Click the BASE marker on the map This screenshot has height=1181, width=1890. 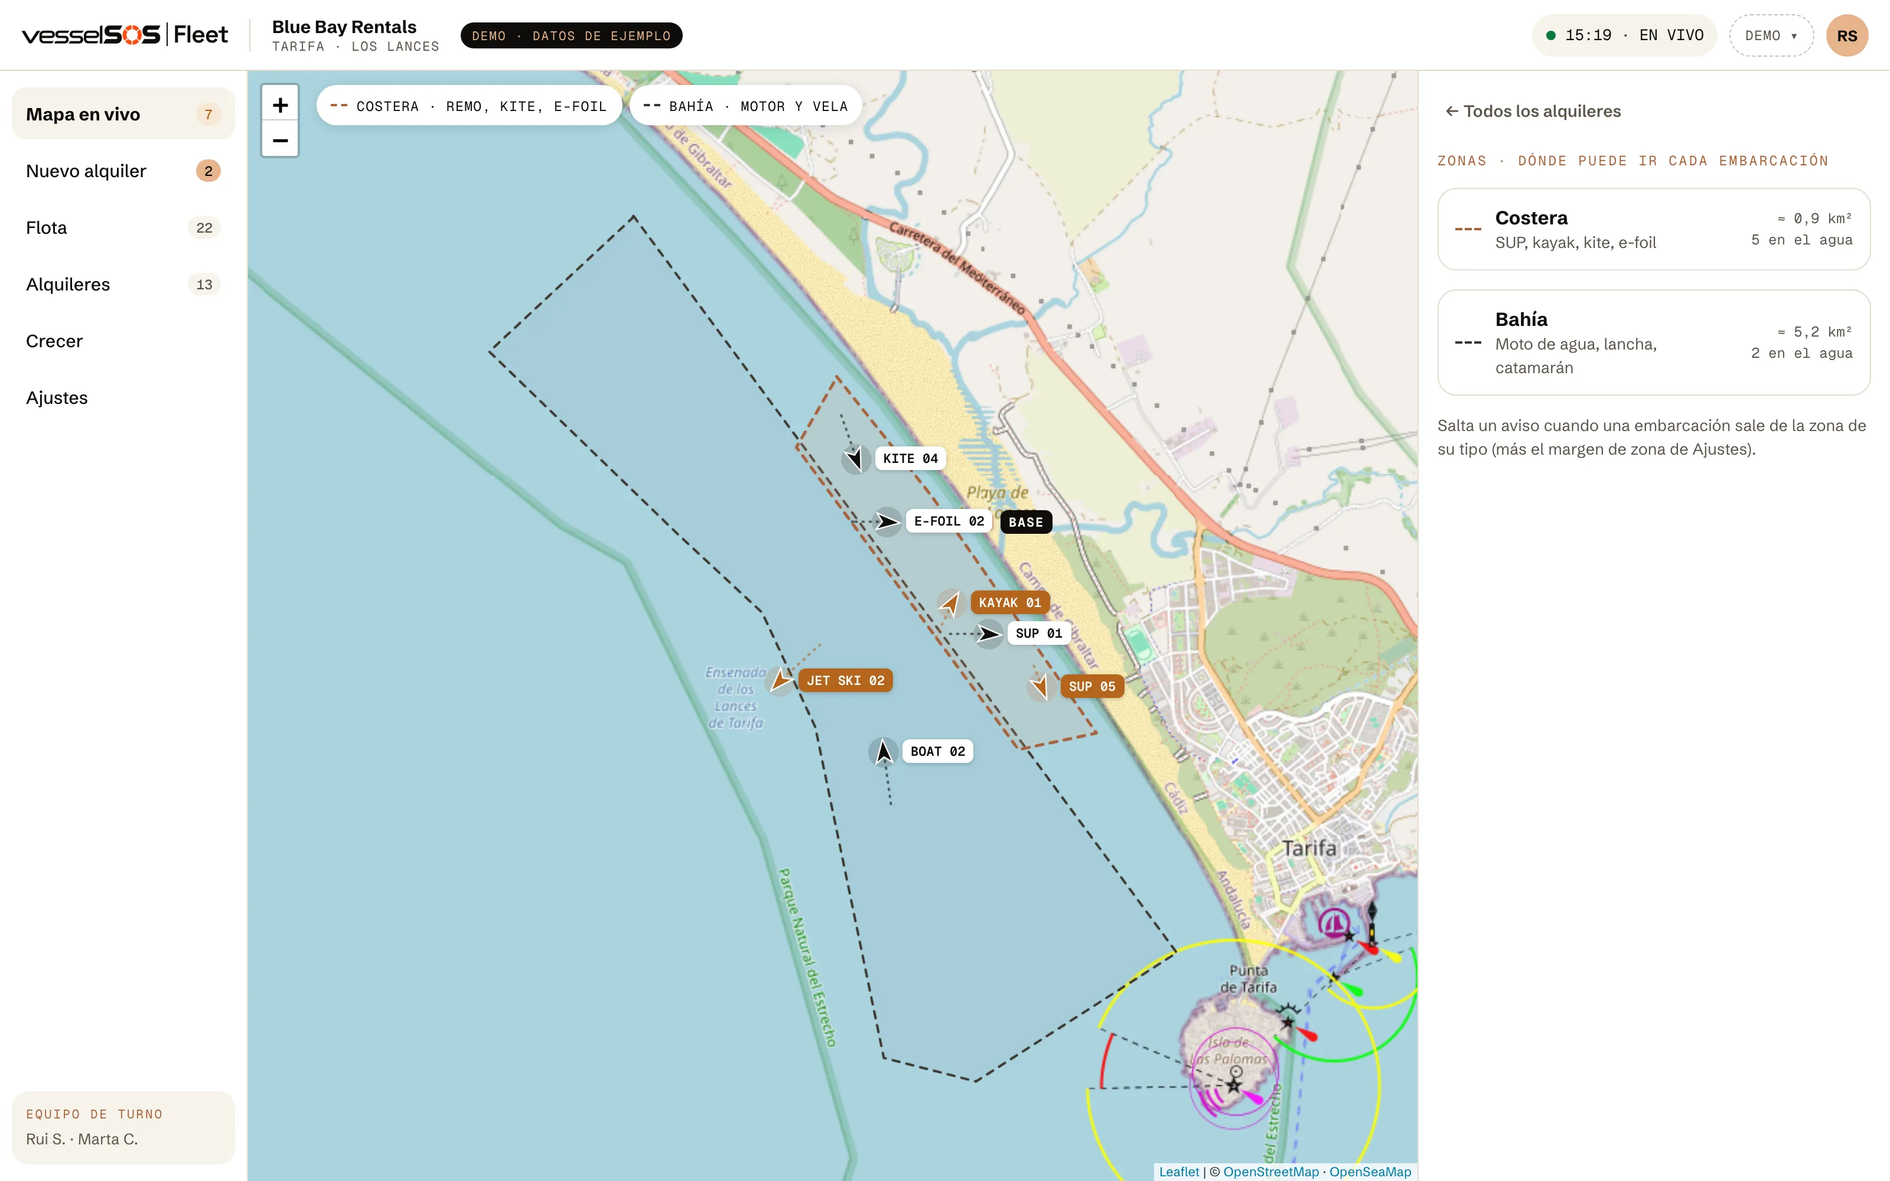point(1025,523)
